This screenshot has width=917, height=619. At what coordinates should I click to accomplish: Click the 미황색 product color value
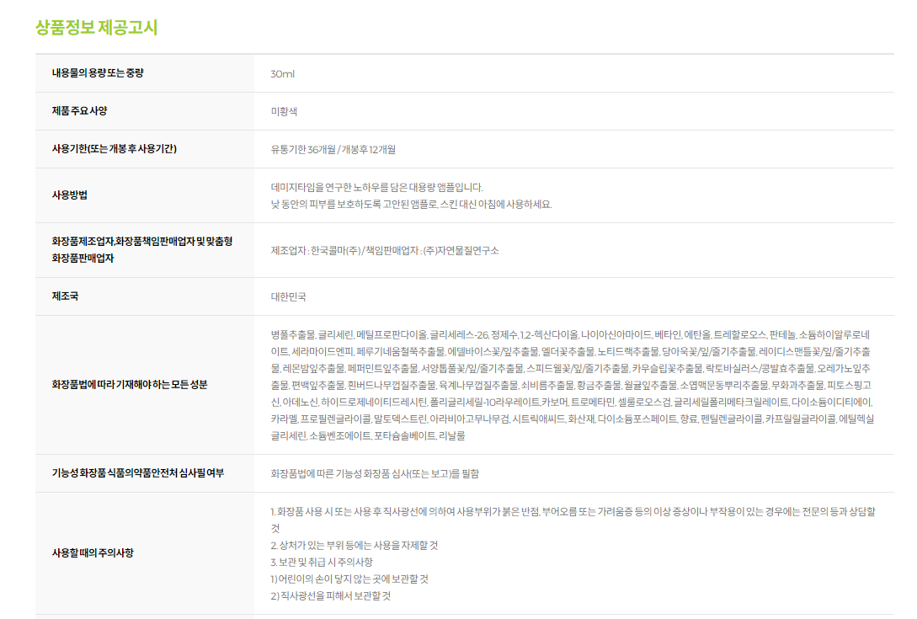[283, 112]
